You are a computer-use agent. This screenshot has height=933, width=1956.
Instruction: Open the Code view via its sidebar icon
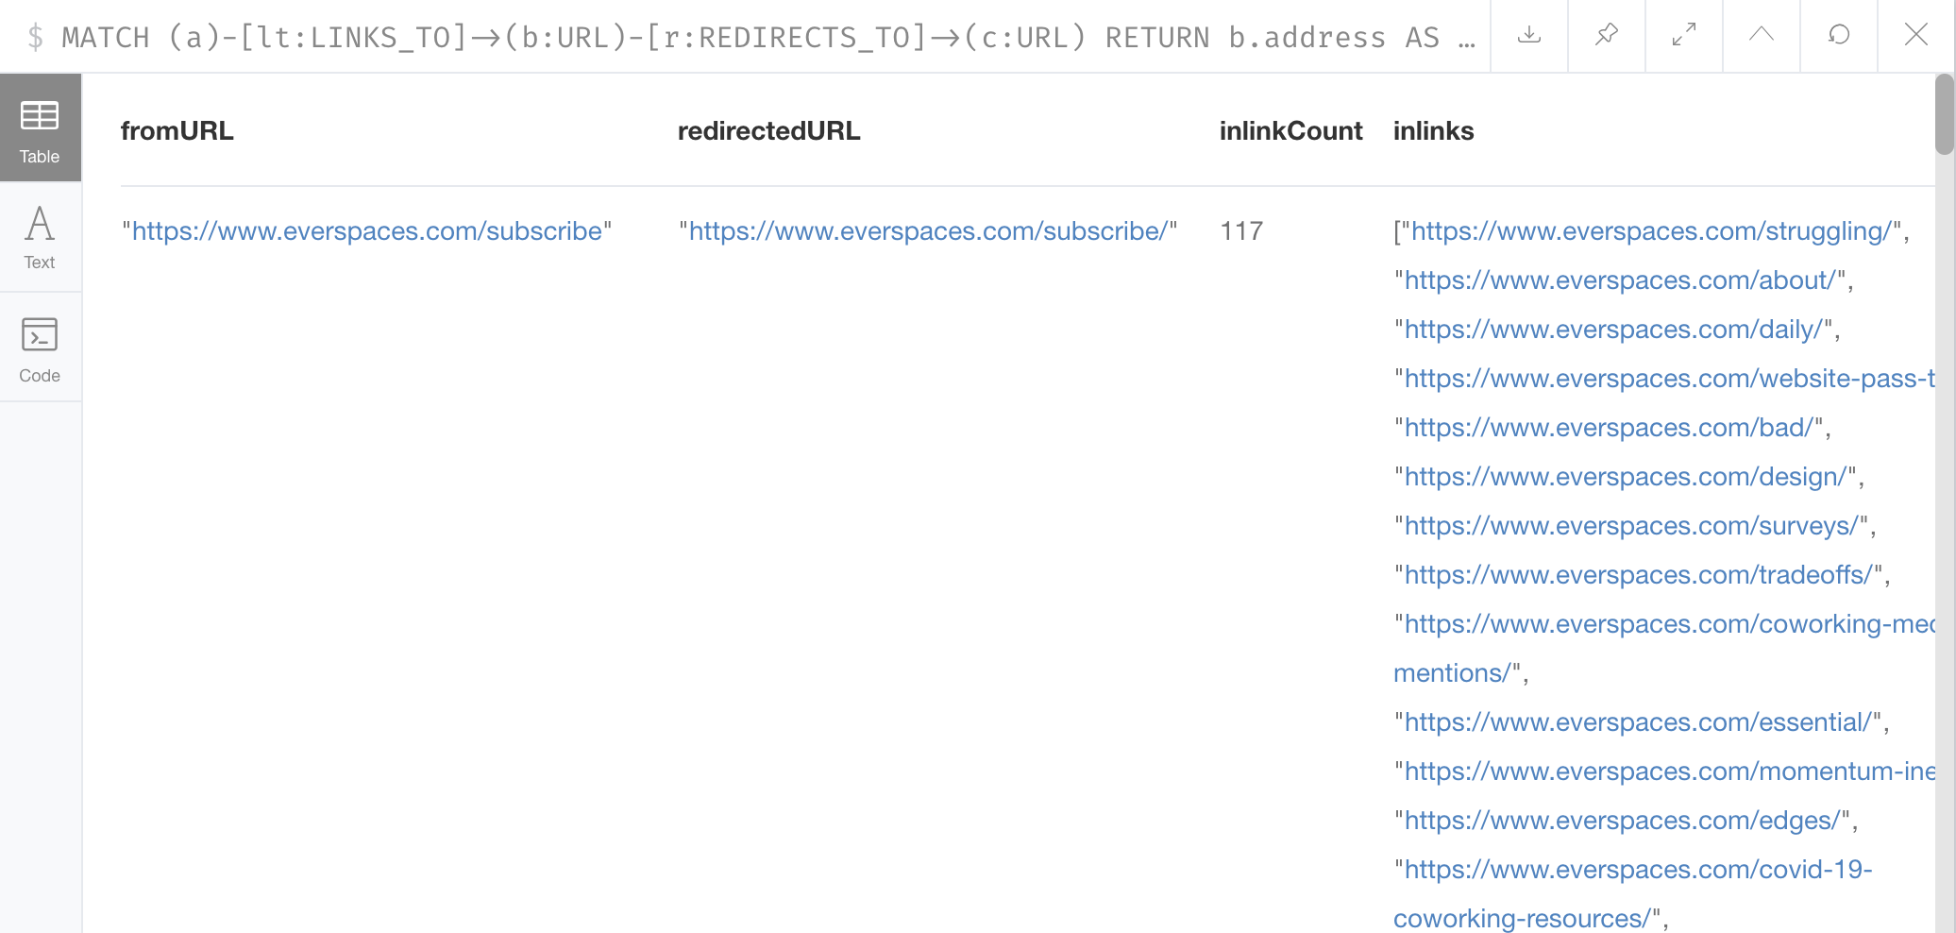click(40, 348)
